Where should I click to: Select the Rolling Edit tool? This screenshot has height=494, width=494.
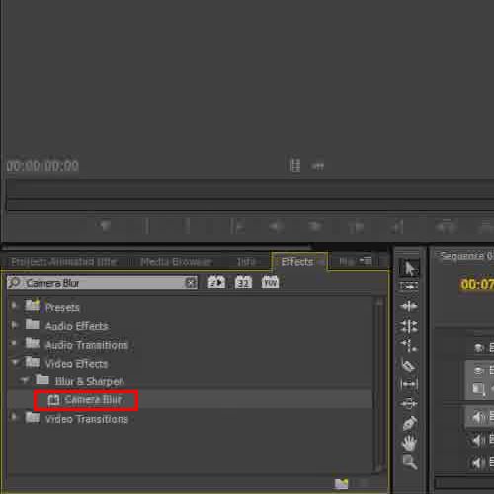pyautogui.click(x=409, y=326)
